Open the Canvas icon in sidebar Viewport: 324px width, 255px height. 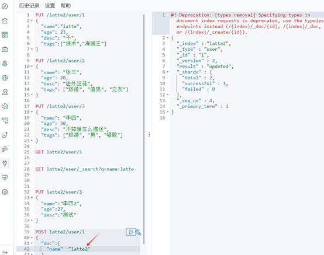pos(5,49)
